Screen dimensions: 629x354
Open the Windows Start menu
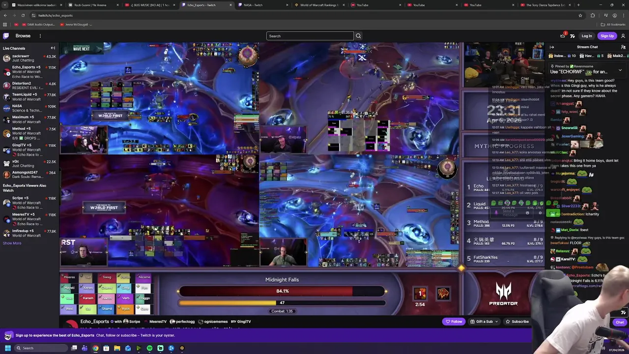(x=7, y=348)
